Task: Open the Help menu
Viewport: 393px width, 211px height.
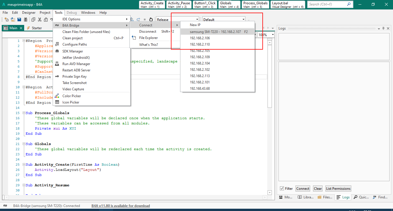Action: coord(103,13)
